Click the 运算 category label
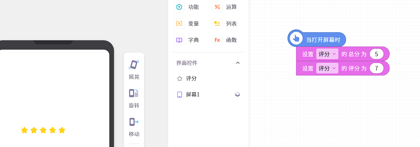This screenshot has width=420, height=147. point(231,7)
